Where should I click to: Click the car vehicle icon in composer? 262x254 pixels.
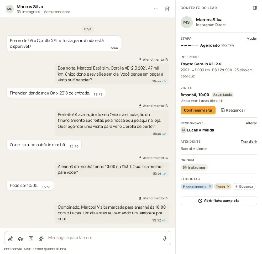click(21, 239)
